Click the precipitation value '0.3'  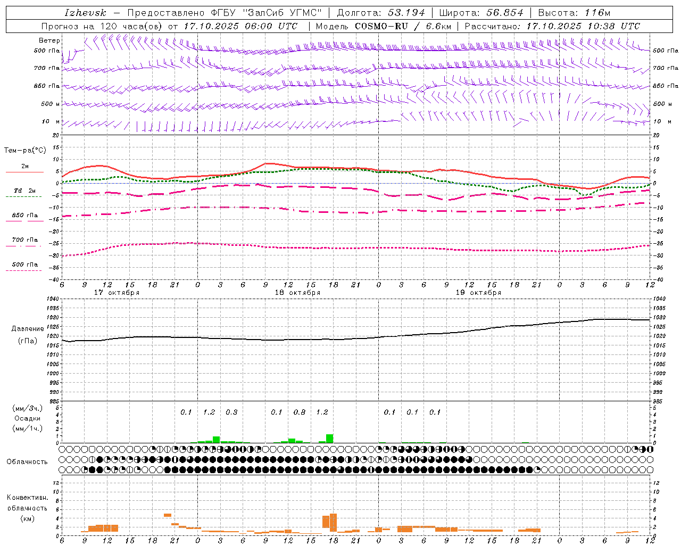[231, 412]
